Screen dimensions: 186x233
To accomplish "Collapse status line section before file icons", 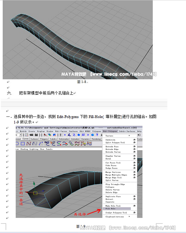I will (x=24, y=135).
